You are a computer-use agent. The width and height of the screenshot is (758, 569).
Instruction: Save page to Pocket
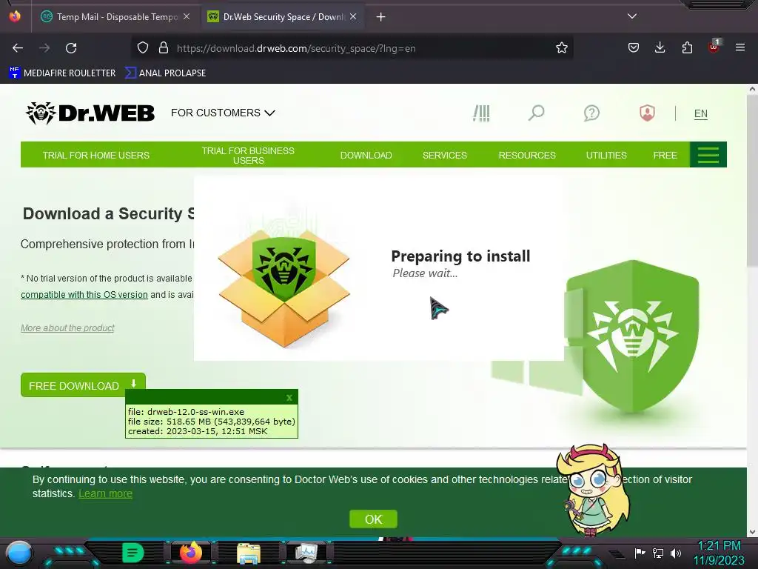tap(634, 48)
